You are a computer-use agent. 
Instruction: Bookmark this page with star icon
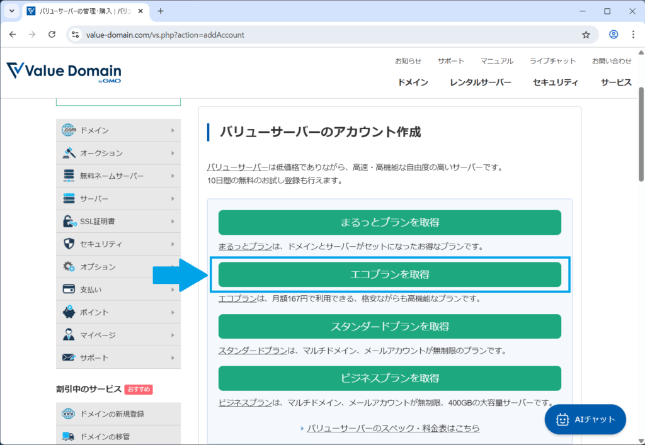(x=586, y=35)
